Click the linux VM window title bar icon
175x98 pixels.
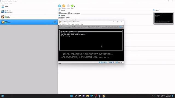[x=60, y=22]
